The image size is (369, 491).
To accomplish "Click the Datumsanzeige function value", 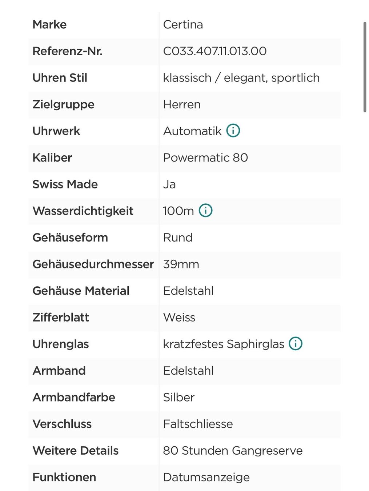I will coord(206,477).
